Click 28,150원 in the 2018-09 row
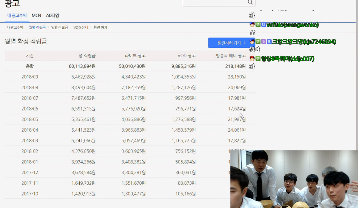 pos(237,77)
